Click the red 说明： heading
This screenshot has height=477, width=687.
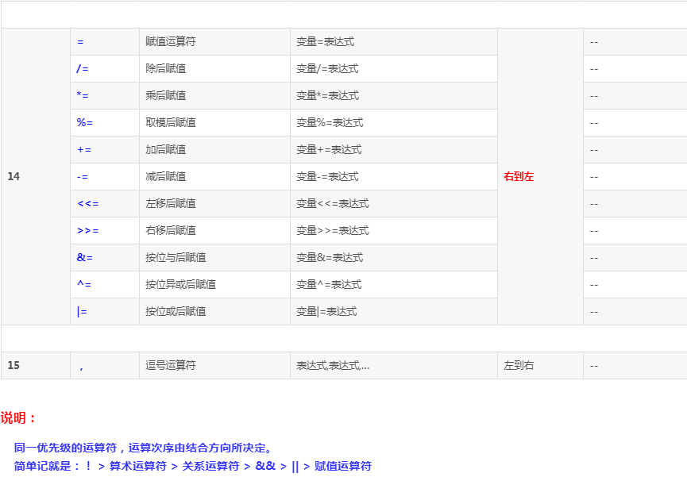pyautogui.click(x=18, y=417)
